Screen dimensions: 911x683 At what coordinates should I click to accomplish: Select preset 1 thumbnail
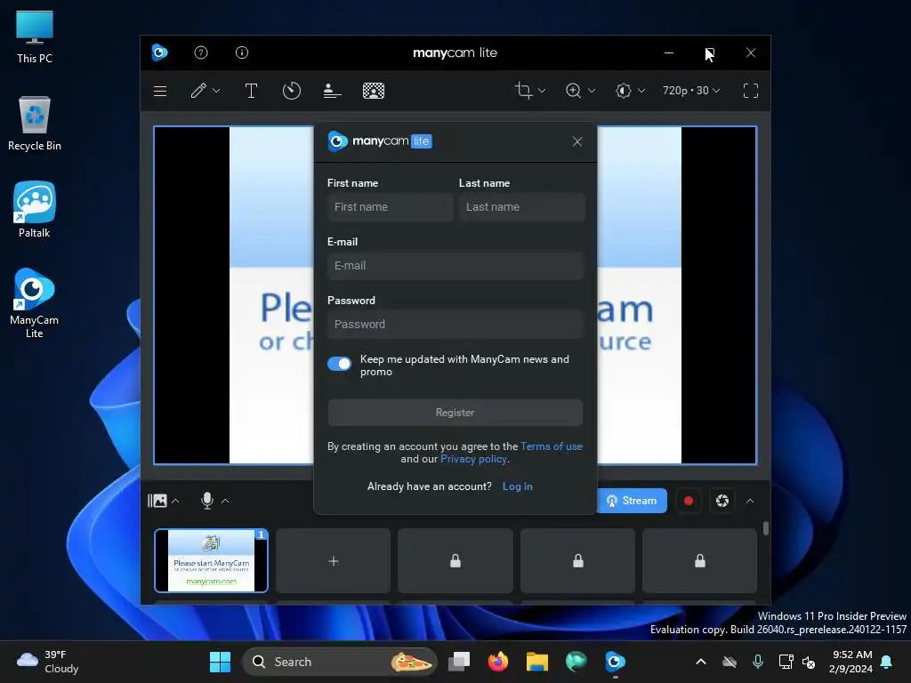point(212,560)
